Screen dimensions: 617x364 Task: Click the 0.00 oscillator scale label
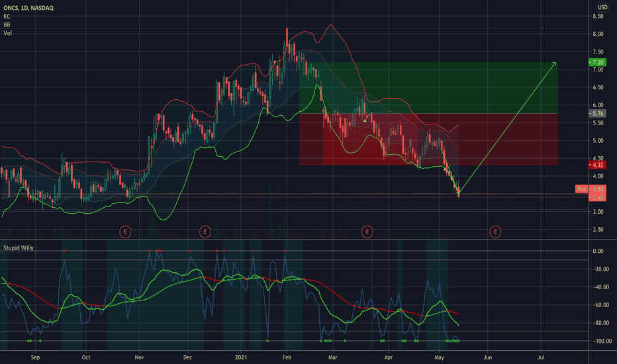tap(598, 251)
